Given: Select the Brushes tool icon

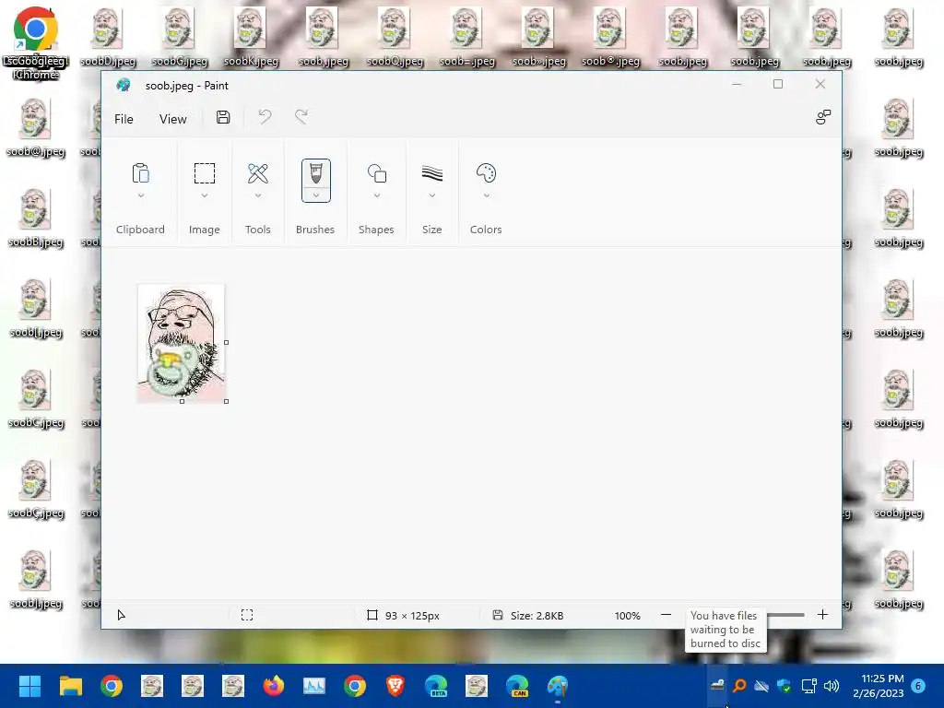Looking at the screenshot, I should [315, 173].
